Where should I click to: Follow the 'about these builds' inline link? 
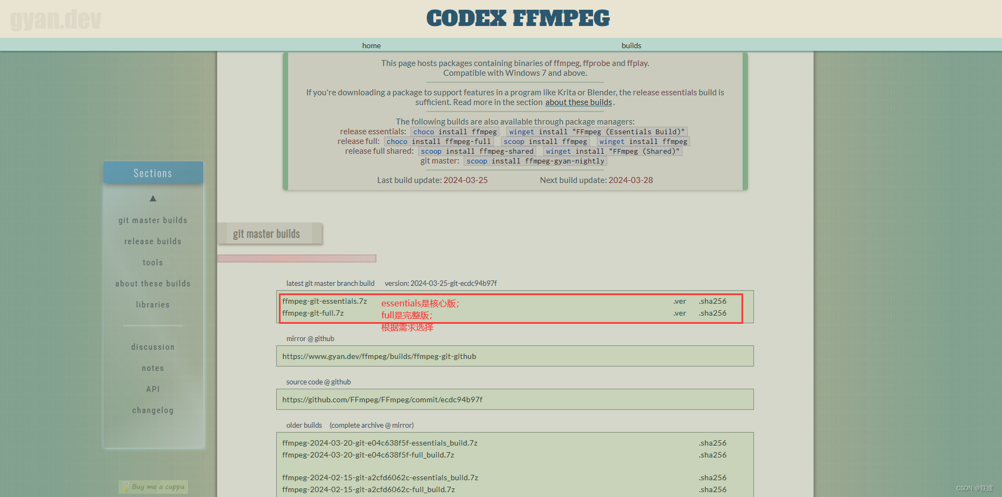point(578,102)
